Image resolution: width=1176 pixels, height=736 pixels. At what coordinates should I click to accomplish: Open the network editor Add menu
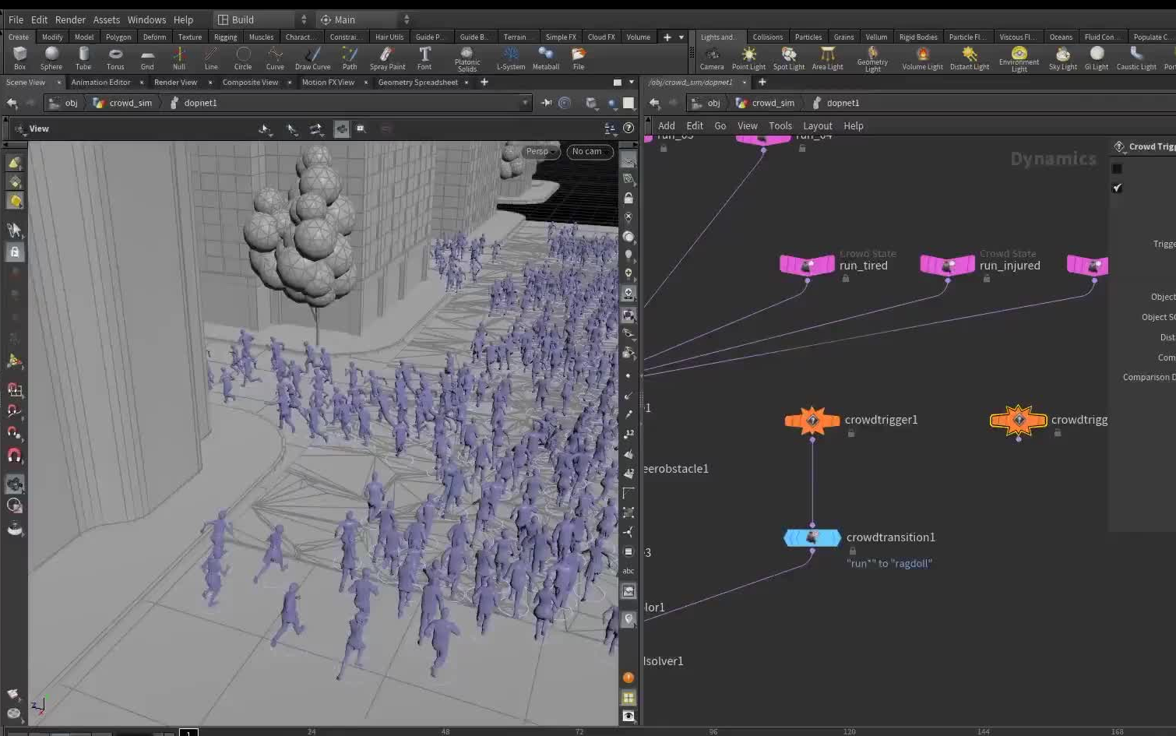pos(667,125)
